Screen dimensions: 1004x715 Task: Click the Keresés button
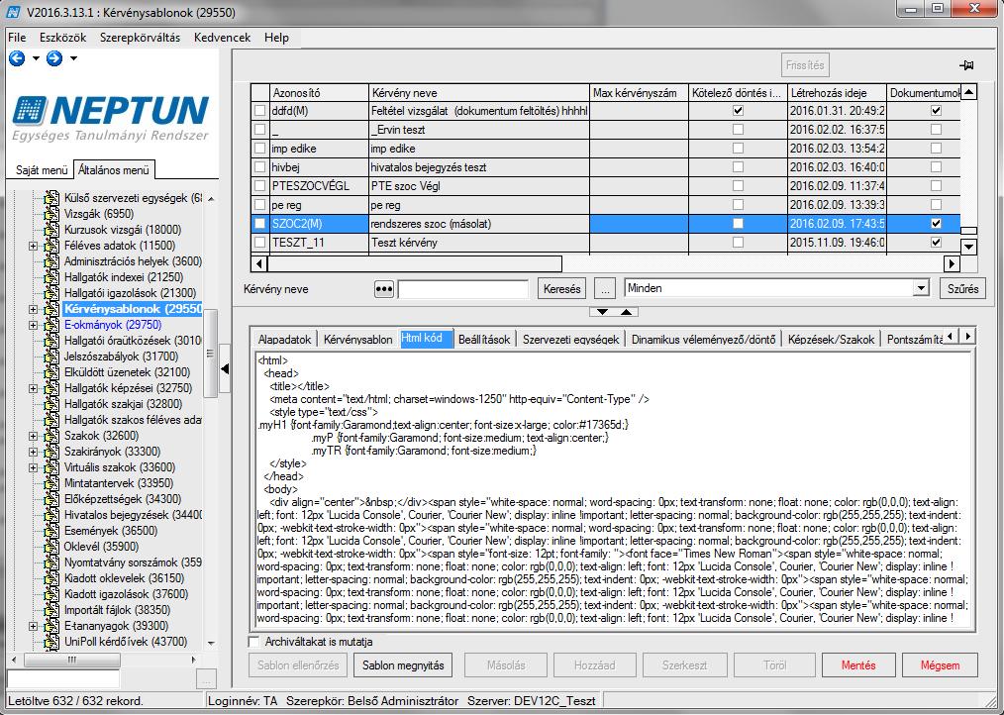562,289
